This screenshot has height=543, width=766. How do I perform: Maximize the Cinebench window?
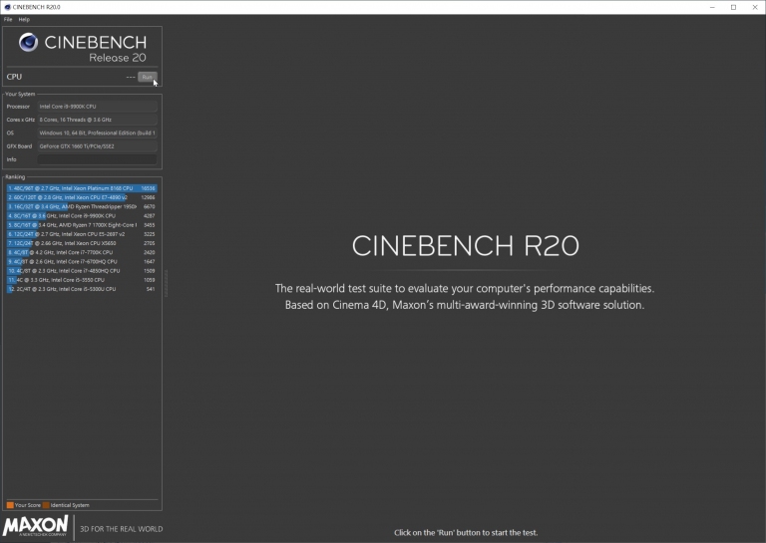point(733,7)
